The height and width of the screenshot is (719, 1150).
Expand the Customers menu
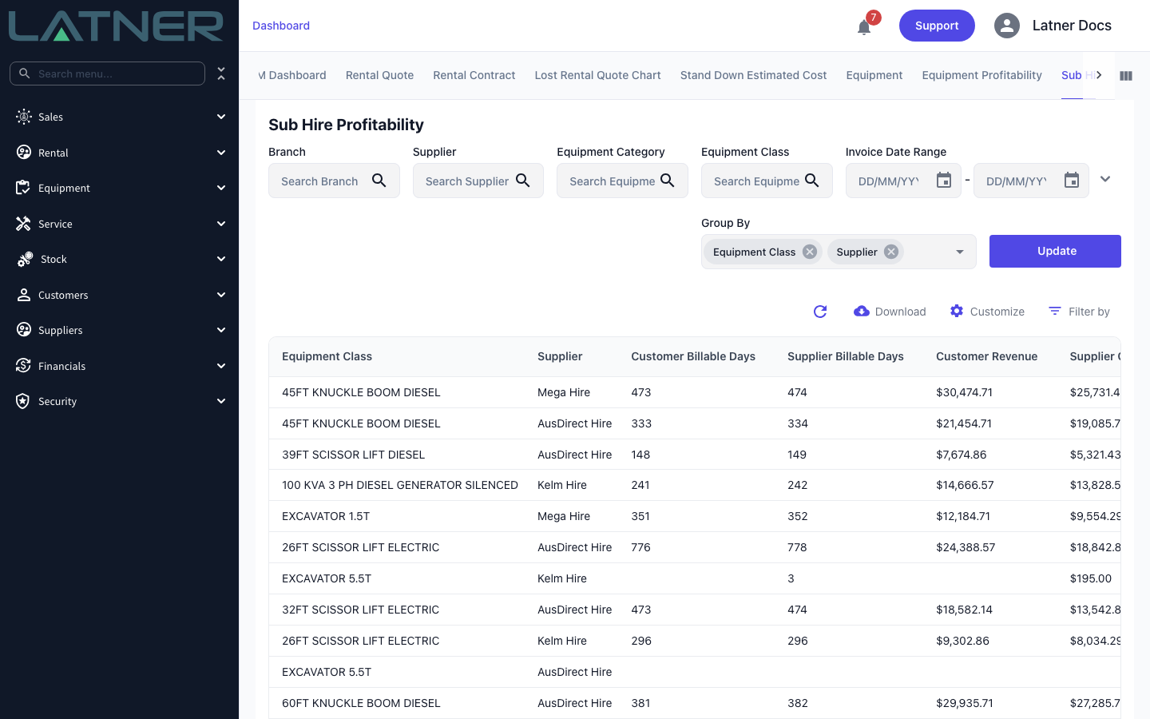pyautogui.click(x=120, y=295)
